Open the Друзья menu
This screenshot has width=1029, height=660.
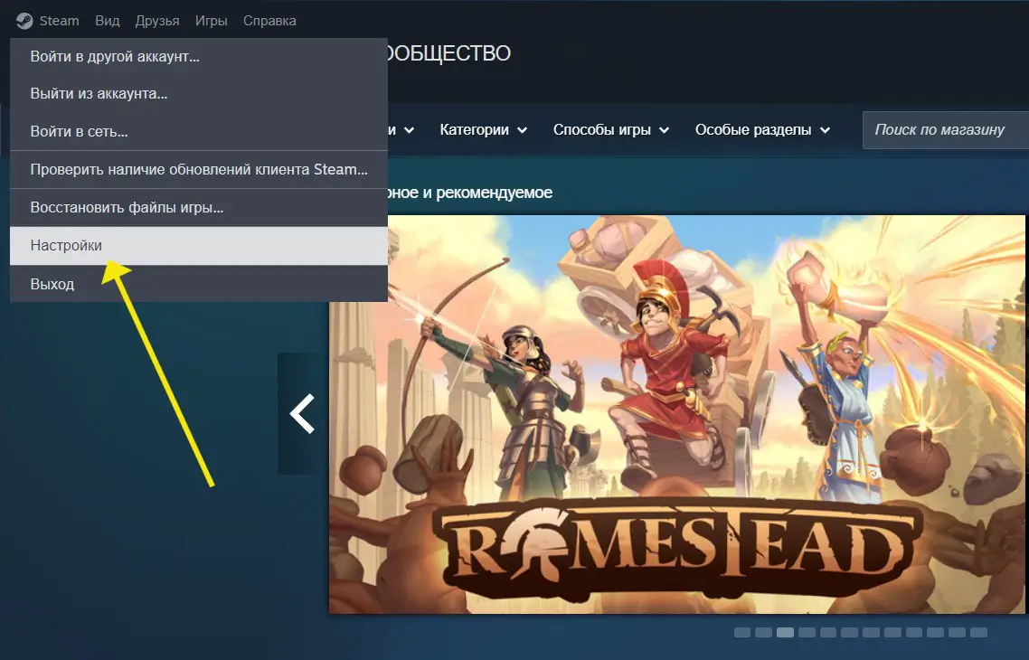pos(157,21)
